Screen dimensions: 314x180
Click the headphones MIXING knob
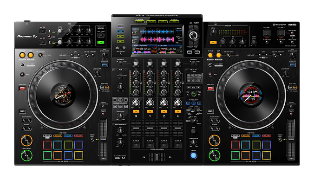120,131
